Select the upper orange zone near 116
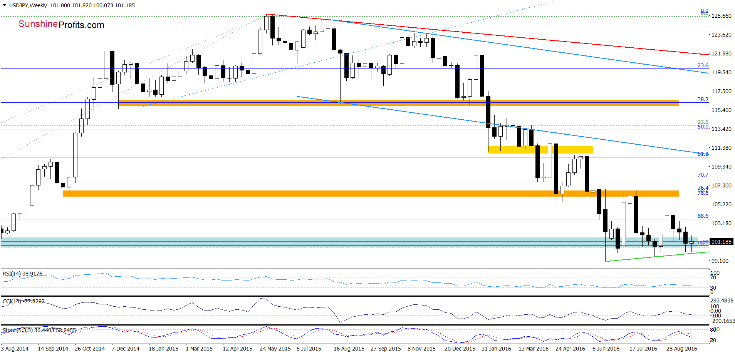The width and height of the screenshot is (735, 354). pos(398,103)
